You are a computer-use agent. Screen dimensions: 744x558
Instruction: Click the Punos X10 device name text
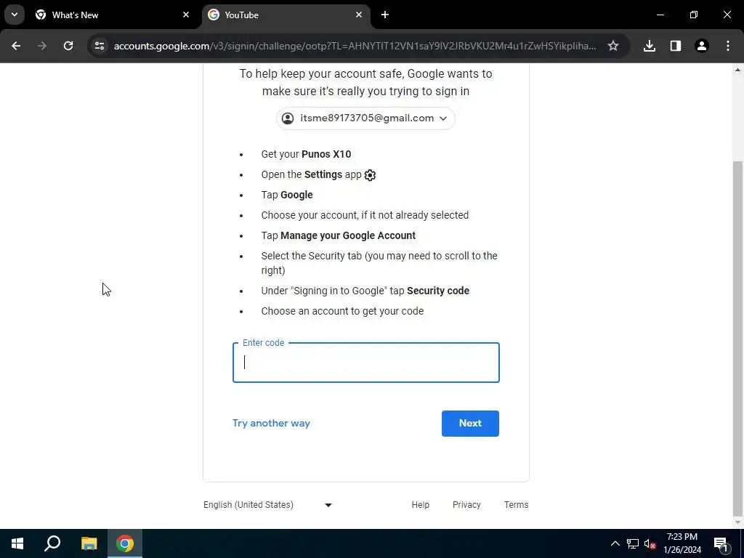[x=326, y=154]
